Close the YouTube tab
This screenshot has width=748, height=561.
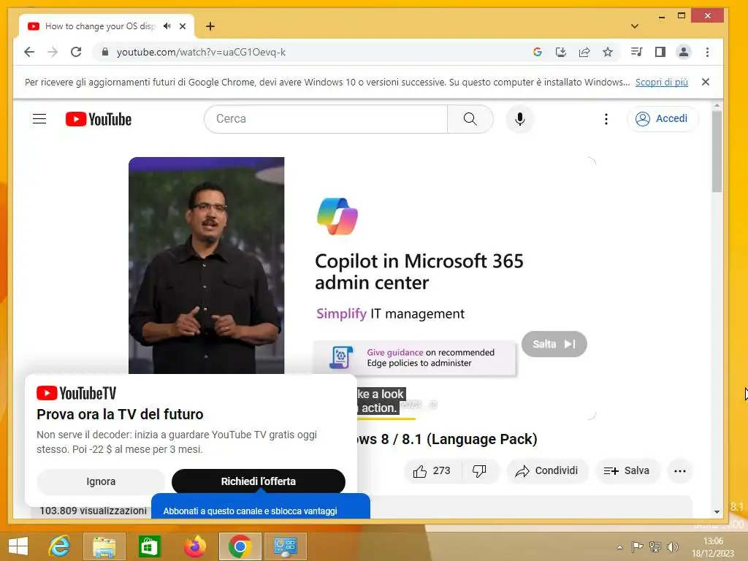[x=183, y=26]
